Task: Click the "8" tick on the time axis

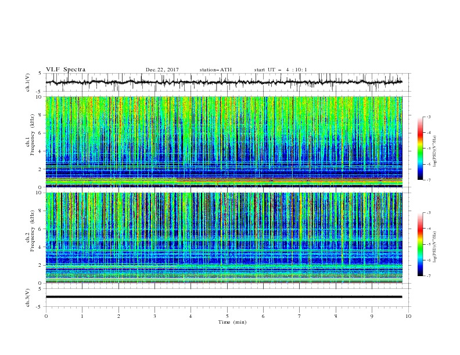Action: click(336, 316)
